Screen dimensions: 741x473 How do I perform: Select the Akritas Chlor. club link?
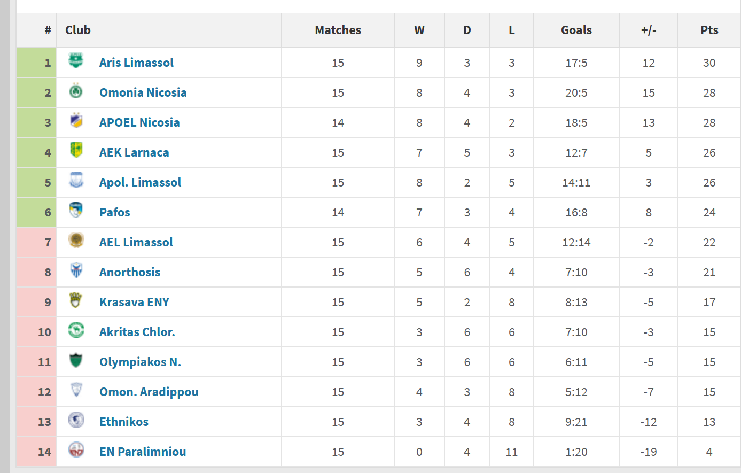pos(137,332)
